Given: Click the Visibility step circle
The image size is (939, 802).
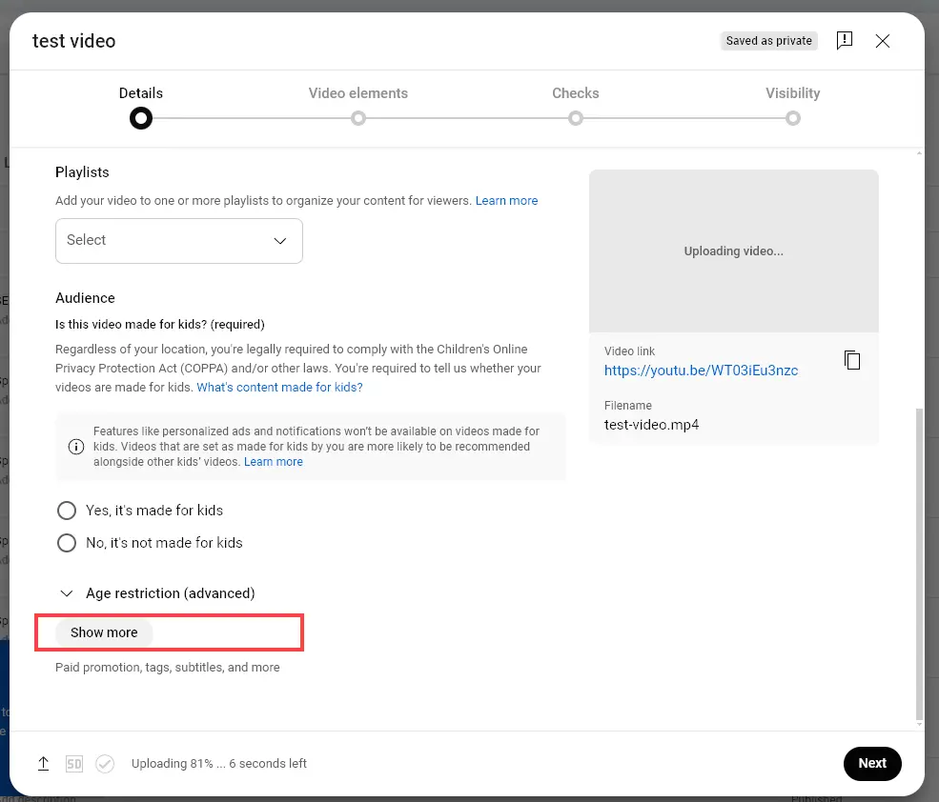Looking at the screenshot, I should [793, 117].
